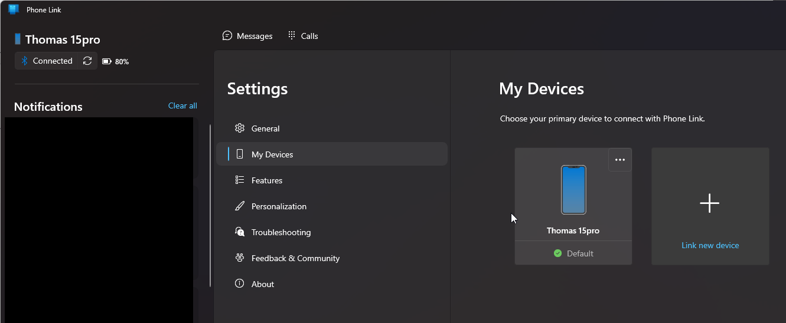Click the Link new device link
The width and height of the screenshot is (786, 323).
pyautogui.click(x=710, y=245)
